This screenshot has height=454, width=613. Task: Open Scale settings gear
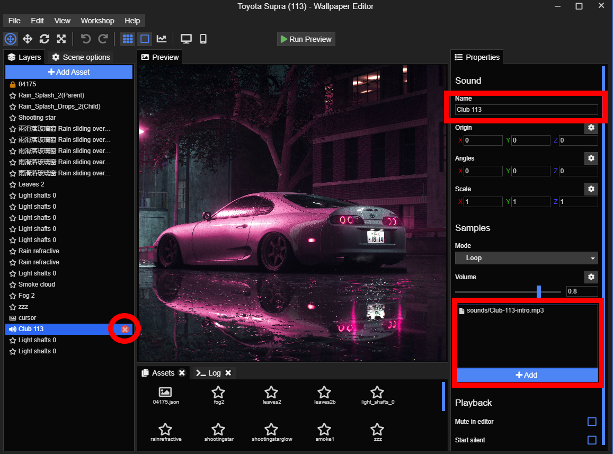591,189
